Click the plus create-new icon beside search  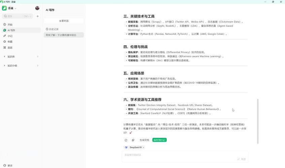(38, 16)
